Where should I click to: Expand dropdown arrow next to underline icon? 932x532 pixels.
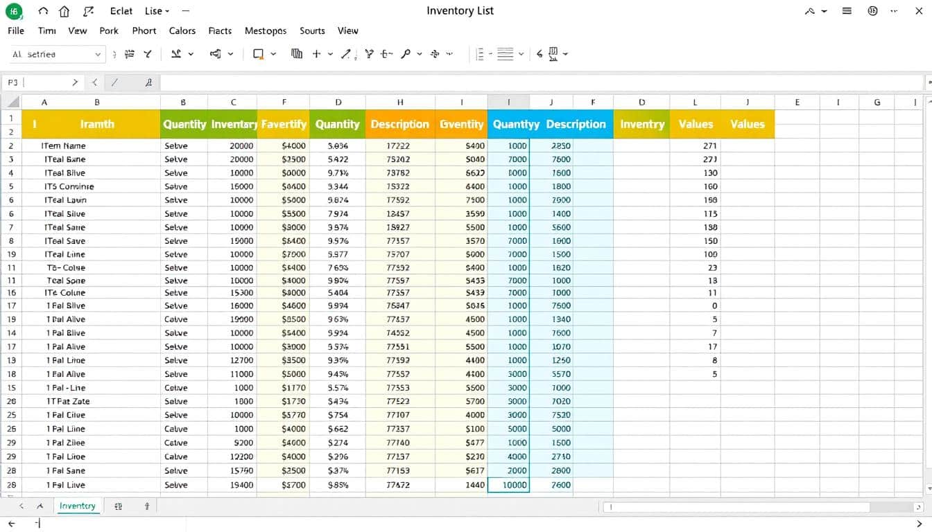pos(191,53)
